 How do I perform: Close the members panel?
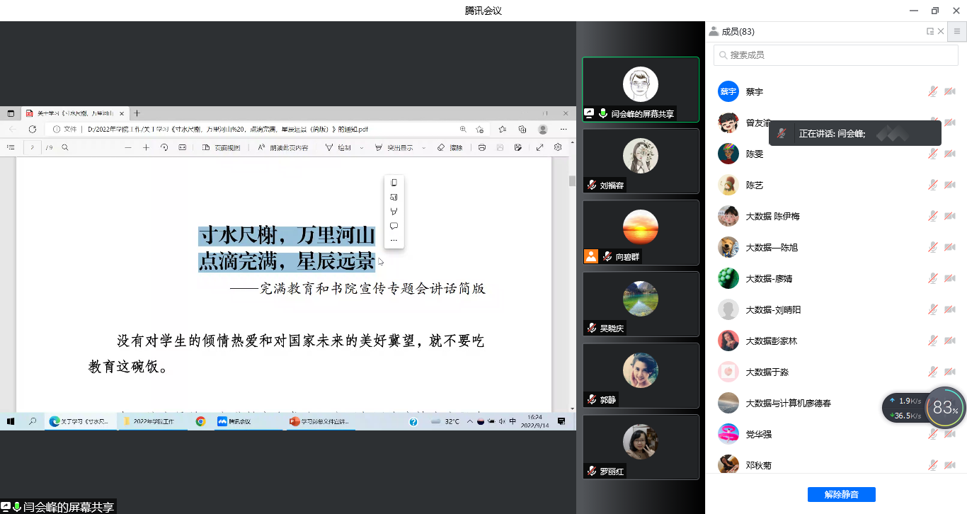coord(941,31)
